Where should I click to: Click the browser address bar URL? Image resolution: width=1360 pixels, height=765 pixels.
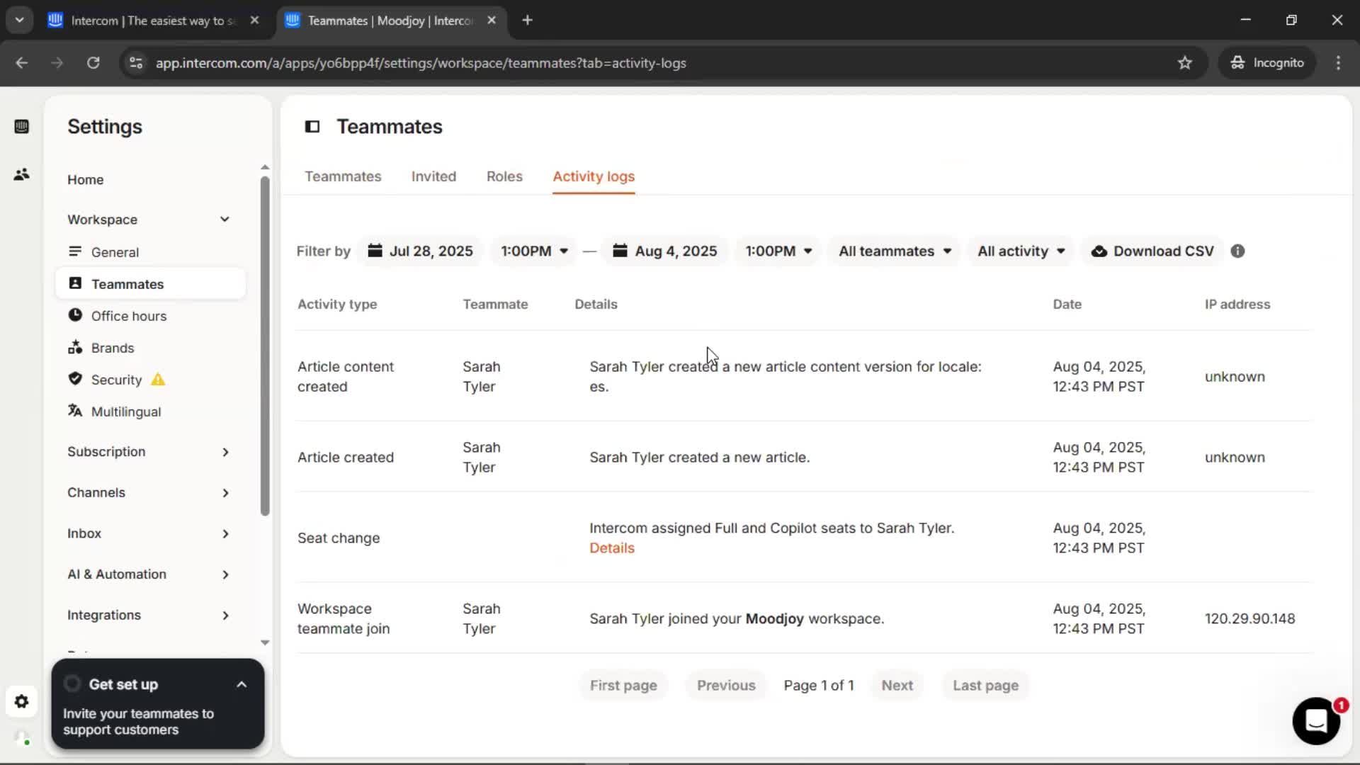(421, 63)
